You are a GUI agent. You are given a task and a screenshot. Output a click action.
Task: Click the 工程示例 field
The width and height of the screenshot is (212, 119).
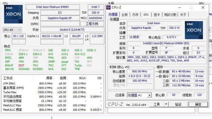tap(92, 24)
